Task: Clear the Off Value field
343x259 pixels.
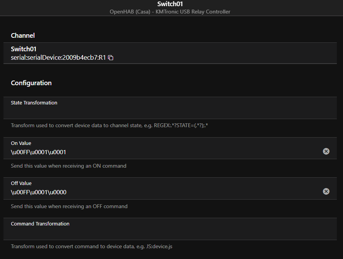Action: point(326,192)
